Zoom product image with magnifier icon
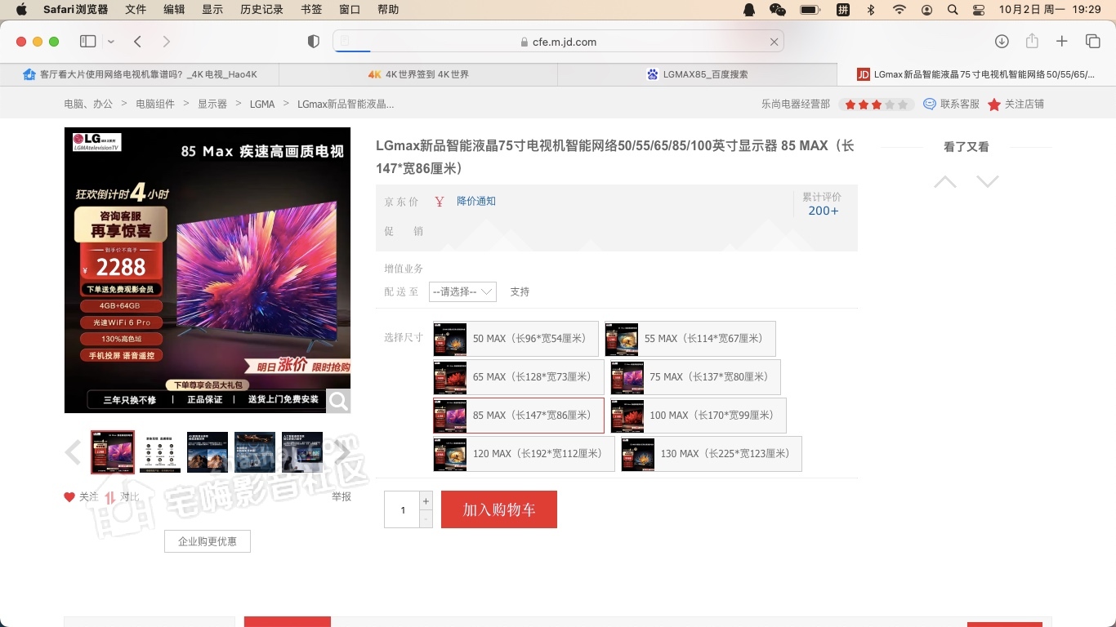This screenshot has height=627, width=1116. [x=338, y=401]
